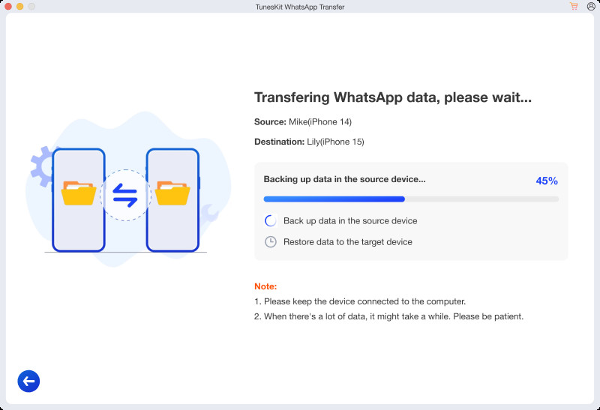
Task: Open the user account icon
Action: click(590, 7)
